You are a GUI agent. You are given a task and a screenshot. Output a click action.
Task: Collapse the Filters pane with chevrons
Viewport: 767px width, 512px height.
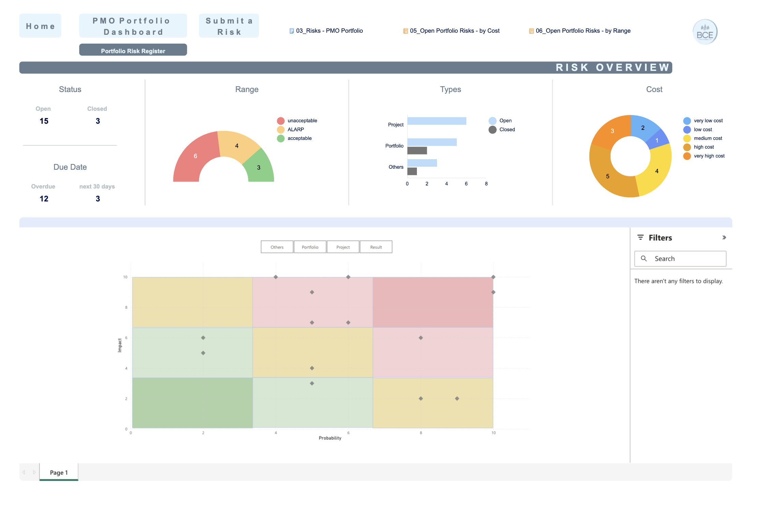(x=724, y=238)
